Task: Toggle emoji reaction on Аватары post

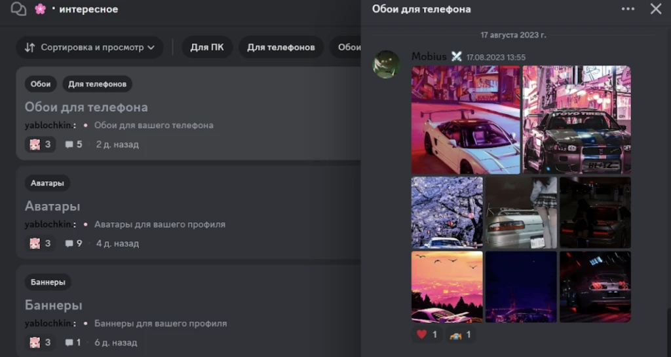Action: click(40, 243)
